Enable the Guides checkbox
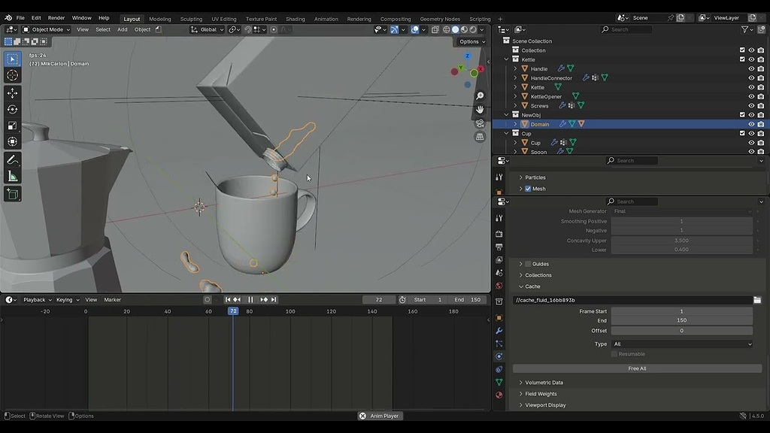 click(x=528, y=264)
